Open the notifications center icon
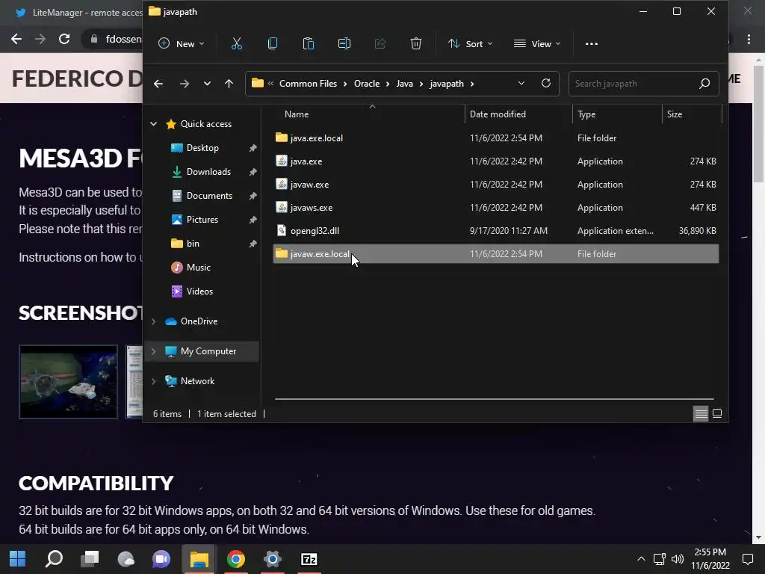Image resolution: width=765 pixels, height=574 pixels. tap(747, 559)
